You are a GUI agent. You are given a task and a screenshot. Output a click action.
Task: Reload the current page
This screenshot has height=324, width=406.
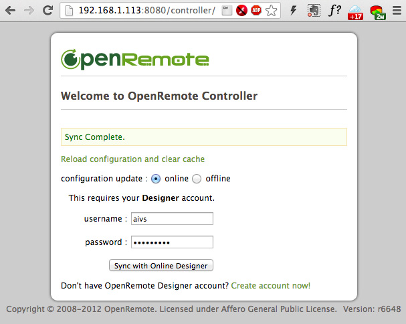[47, 11]
